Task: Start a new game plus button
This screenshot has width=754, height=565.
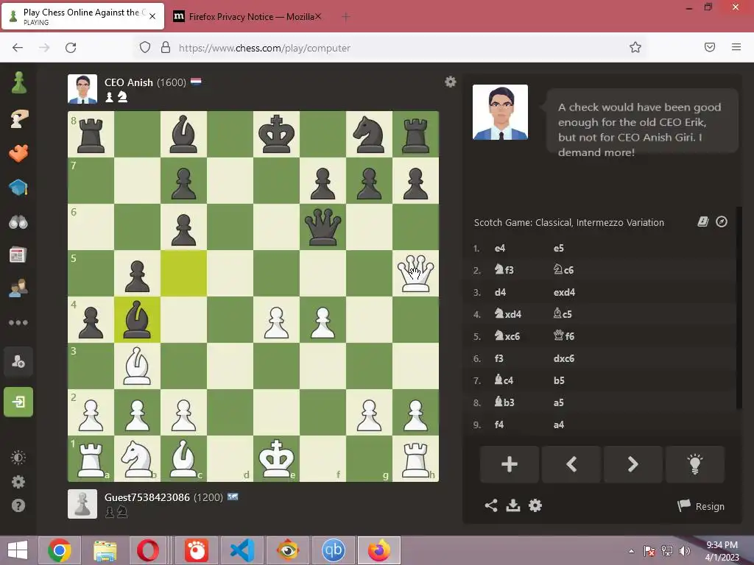Action: tap(510, 464)
